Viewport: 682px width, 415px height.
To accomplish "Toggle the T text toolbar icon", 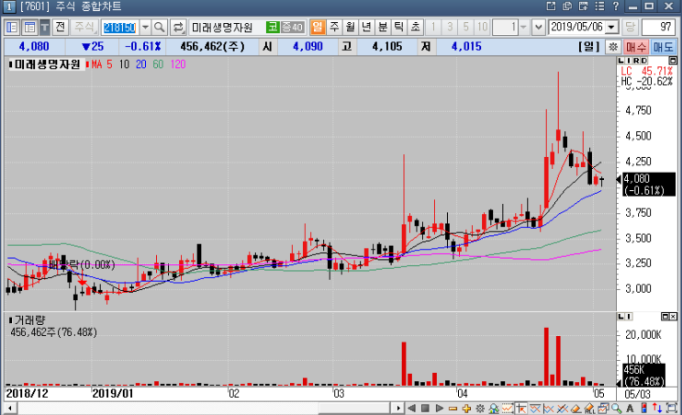I will (x=44, y=28).
